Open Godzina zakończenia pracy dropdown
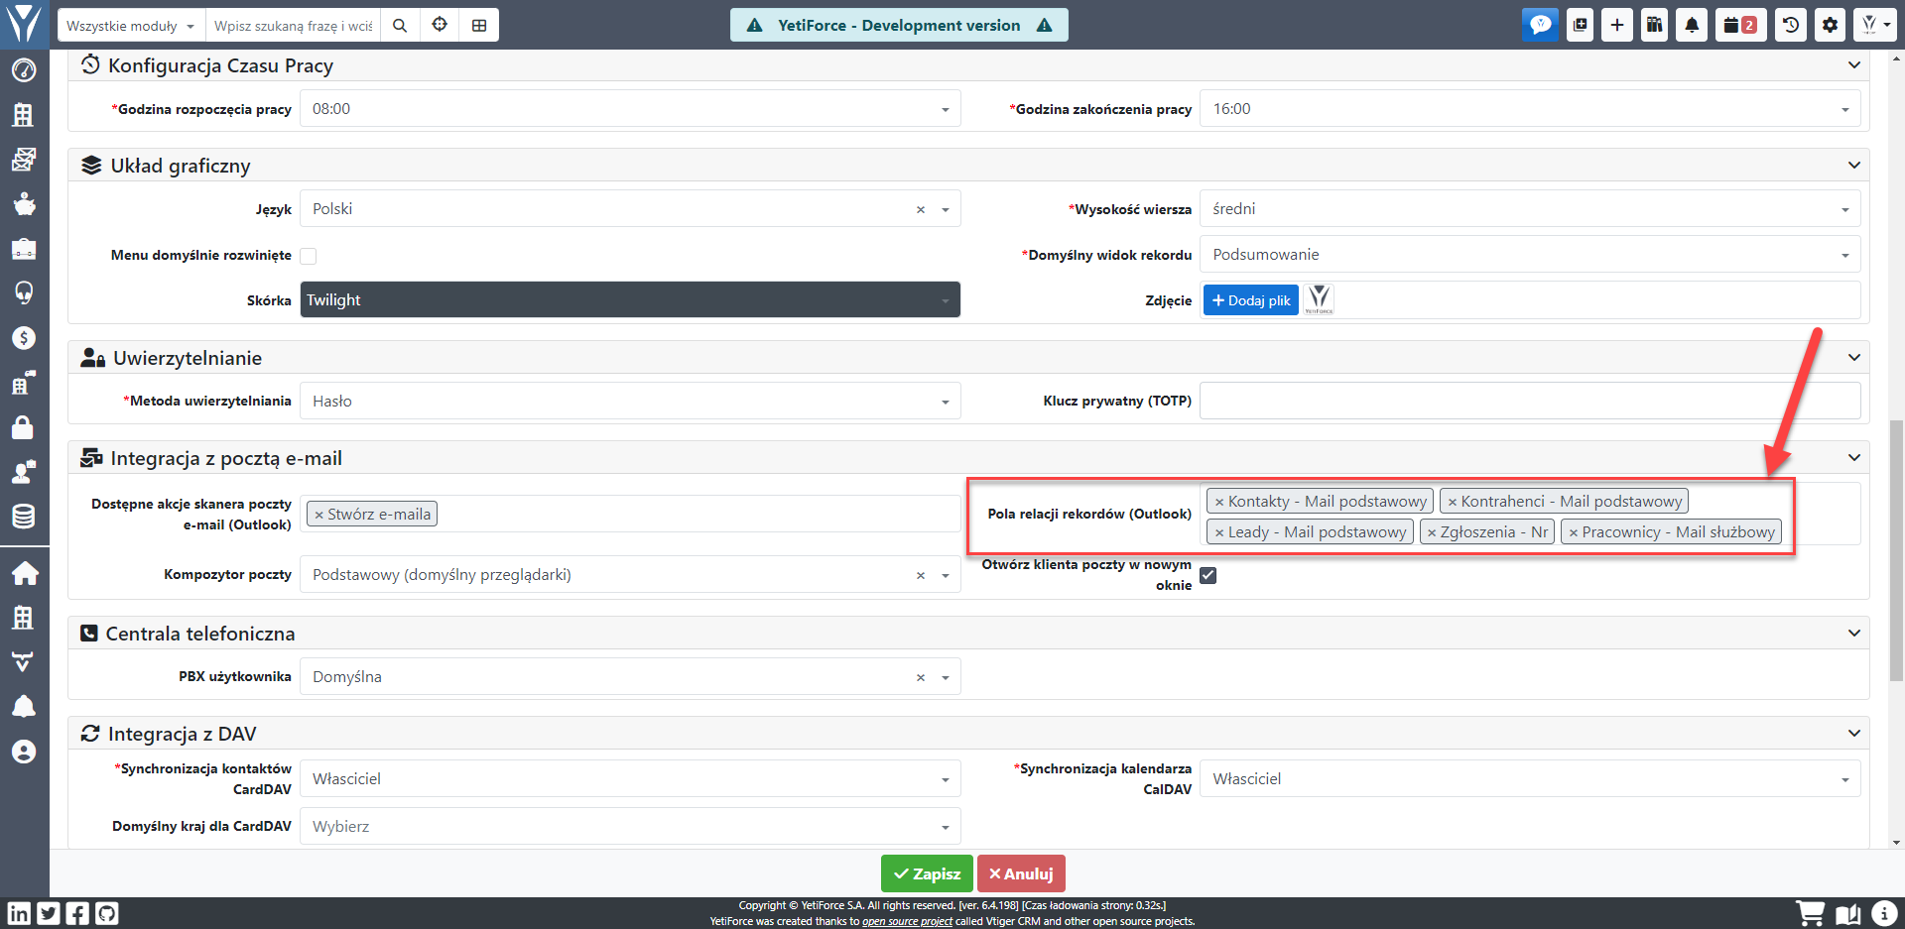 click(x=1530, y=109)
